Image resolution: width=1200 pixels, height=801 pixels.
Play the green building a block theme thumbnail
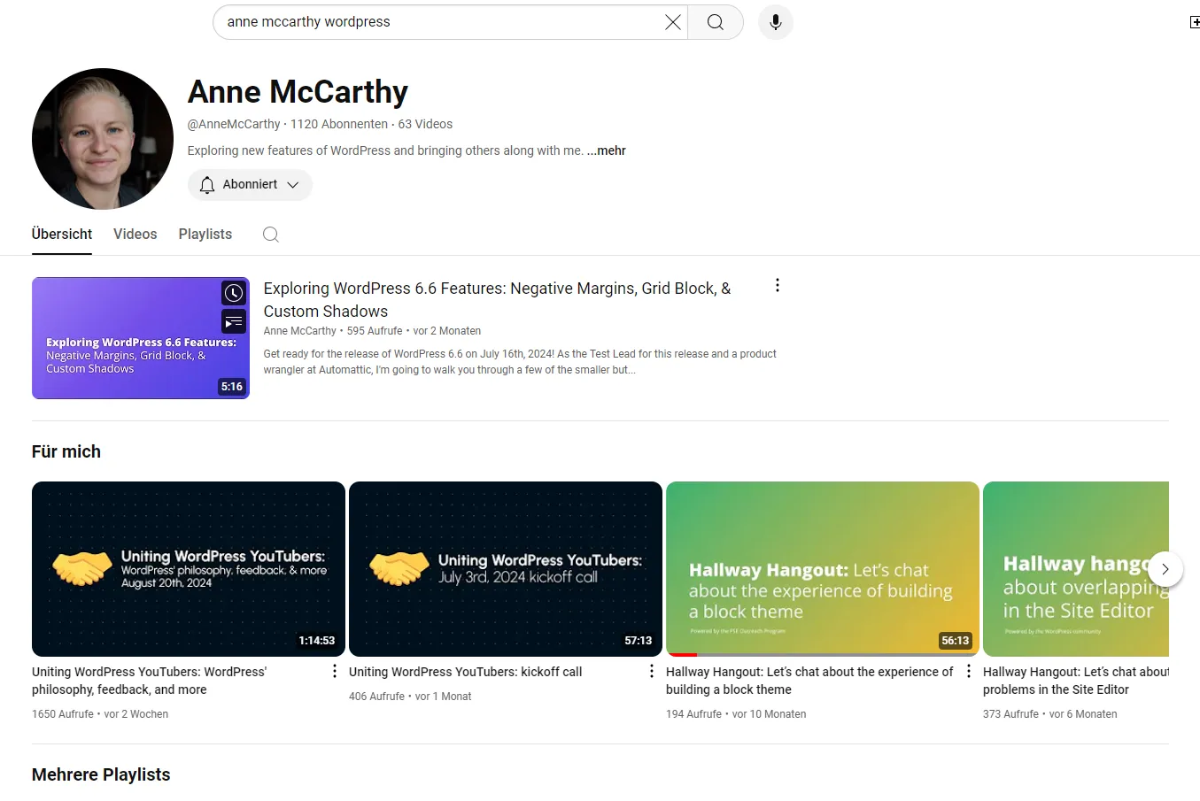tap(823, 569)
